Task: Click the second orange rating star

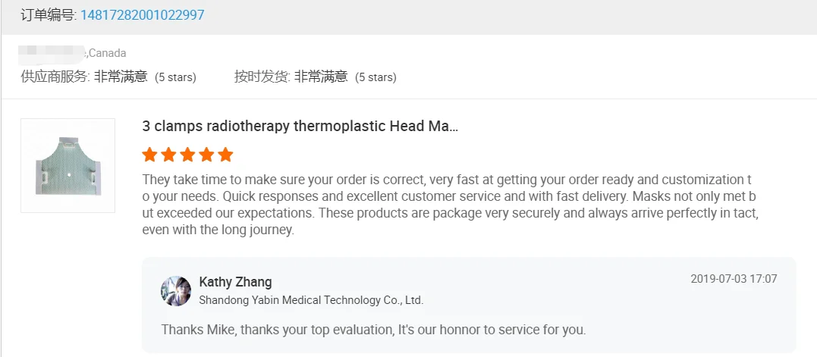Action: point(168,155)
